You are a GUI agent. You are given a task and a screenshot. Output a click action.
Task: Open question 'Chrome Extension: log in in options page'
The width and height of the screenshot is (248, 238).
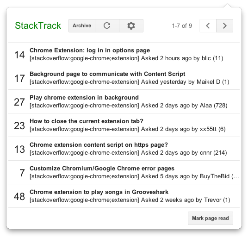90,50
